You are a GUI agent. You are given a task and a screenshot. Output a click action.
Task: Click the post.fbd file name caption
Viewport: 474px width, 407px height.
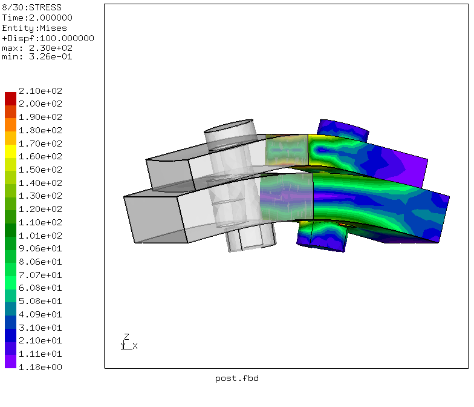coord(237,379)
